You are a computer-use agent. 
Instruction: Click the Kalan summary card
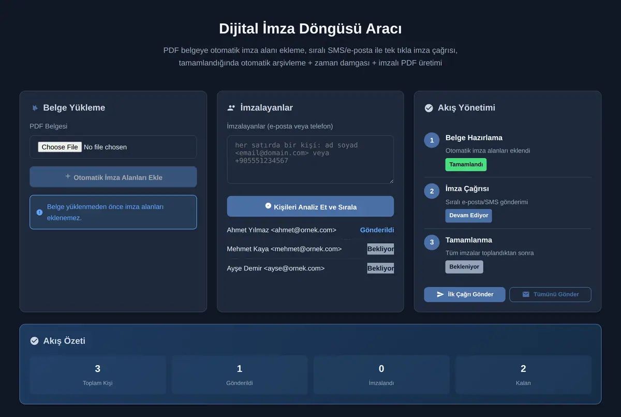(x=523, y=375)
